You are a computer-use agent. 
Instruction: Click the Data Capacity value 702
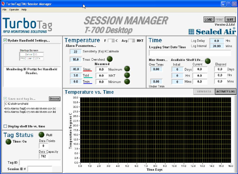(43, 156)
